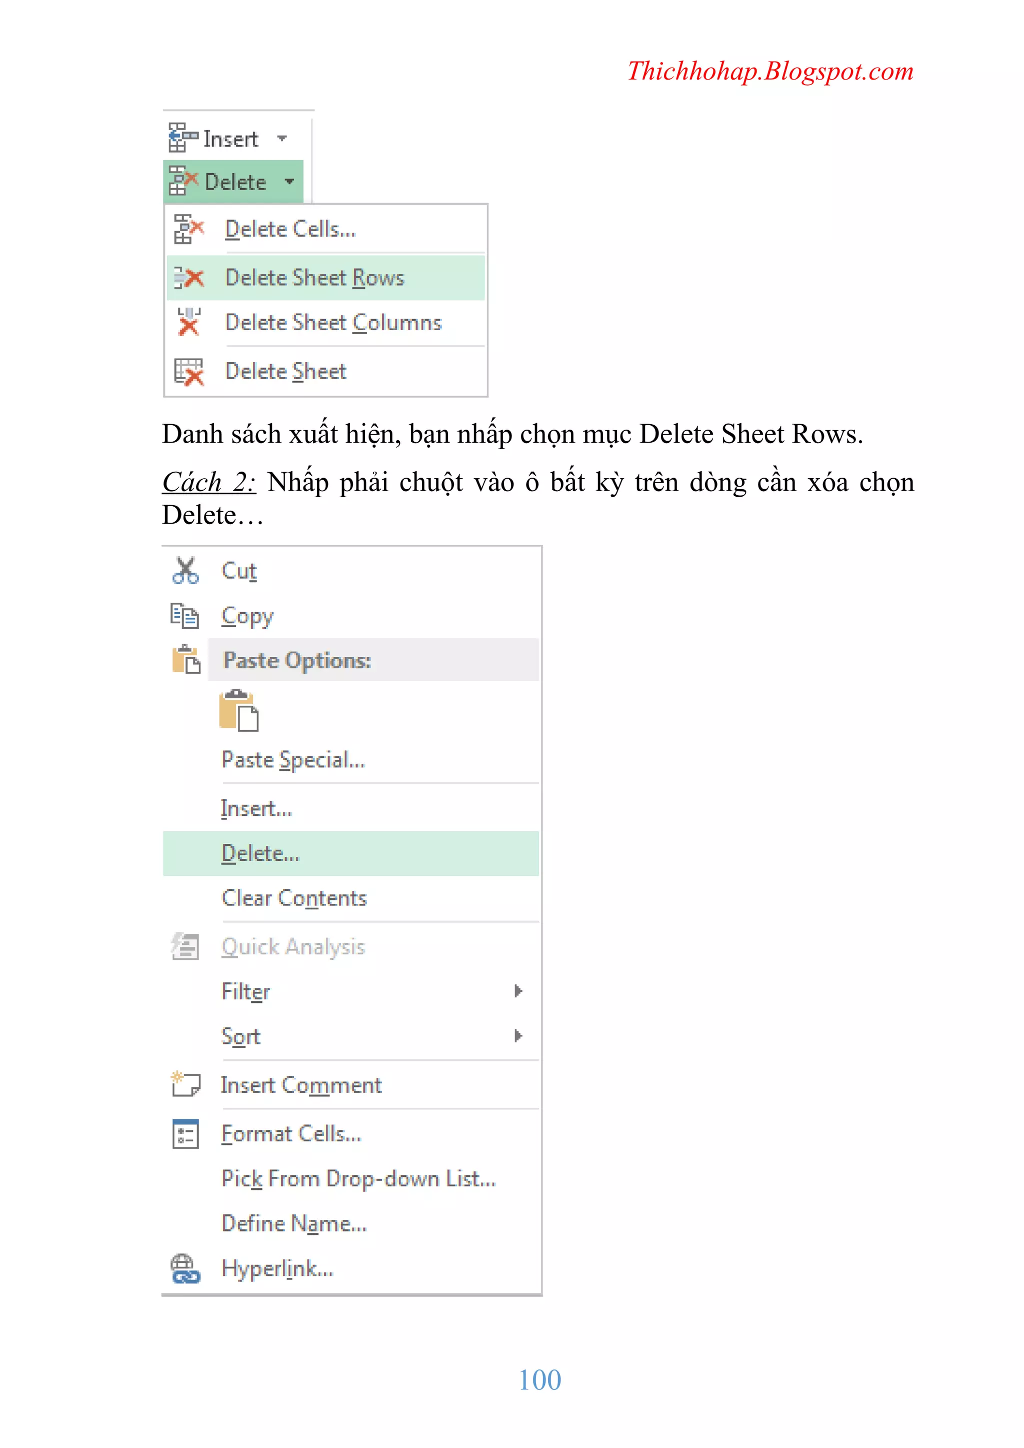
Task: Click the underlined text "Cách 2:"
Action: point(208,482)
